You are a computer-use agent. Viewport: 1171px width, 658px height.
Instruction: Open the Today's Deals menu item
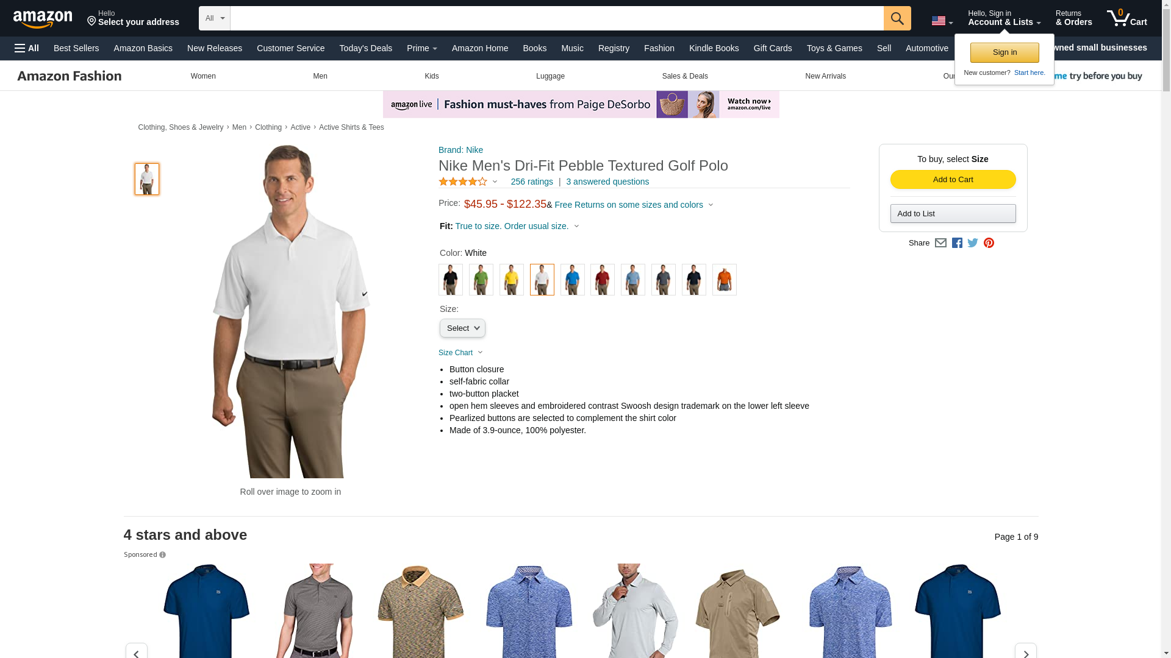tap(365, 48)
